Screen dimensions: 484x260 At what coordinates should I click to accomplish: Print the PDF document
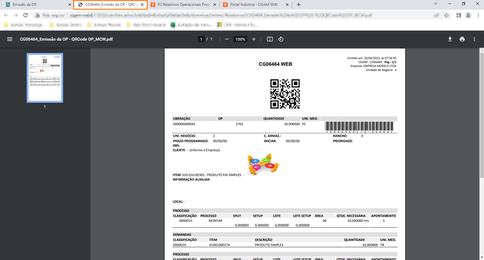click(x=462, y=39)
